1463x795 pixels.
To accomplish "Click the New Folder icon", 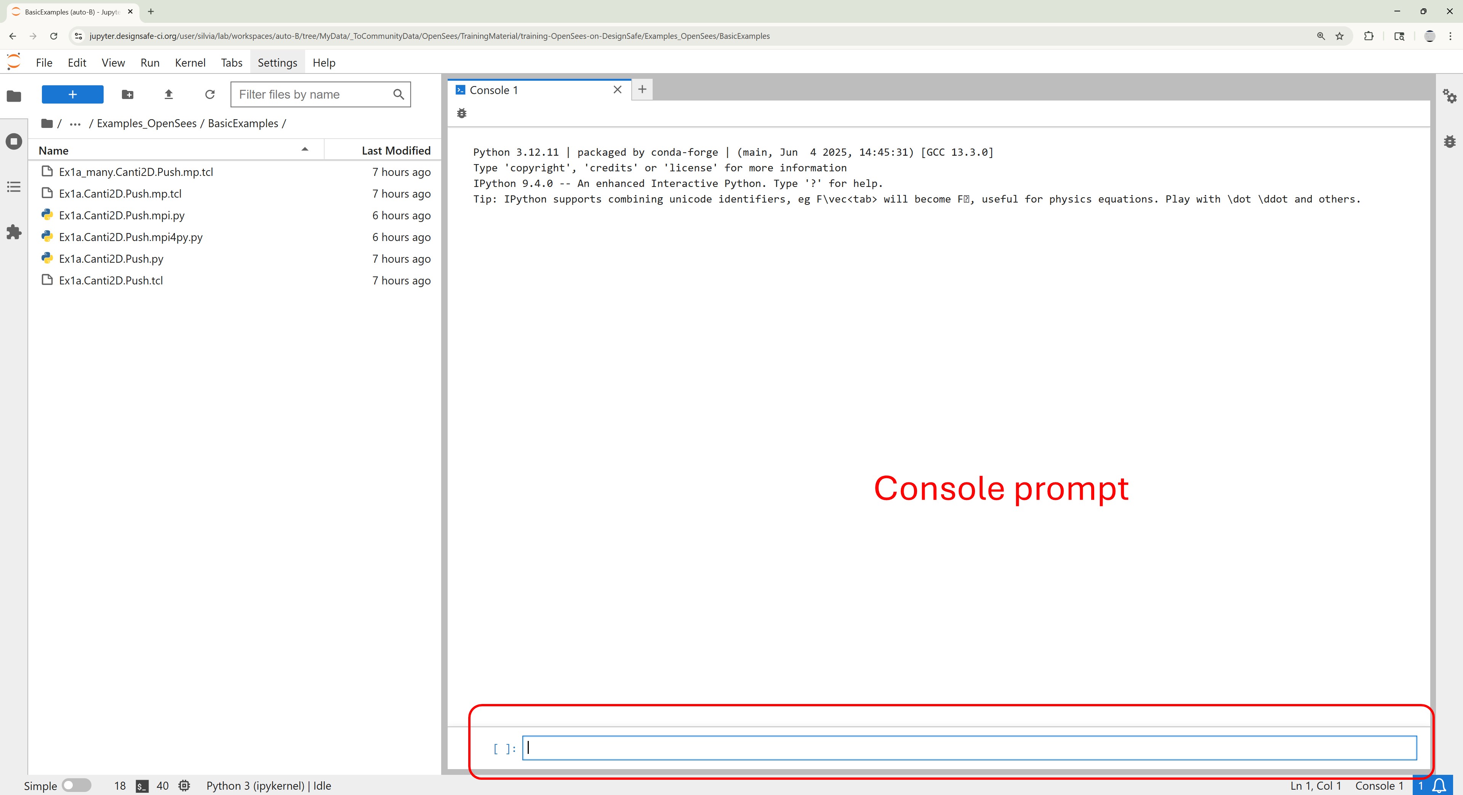I will pos(127,94).
